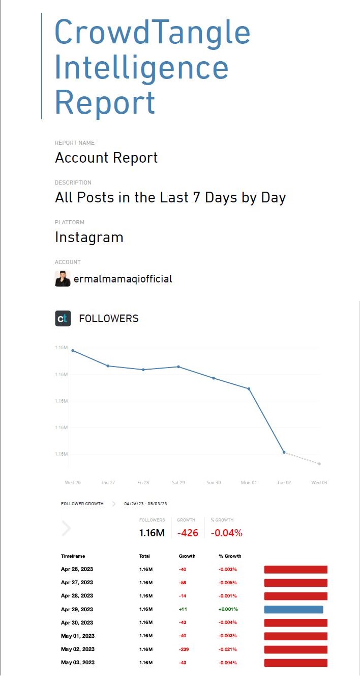Click the Mon 01 axis label

tap(249, 482)
